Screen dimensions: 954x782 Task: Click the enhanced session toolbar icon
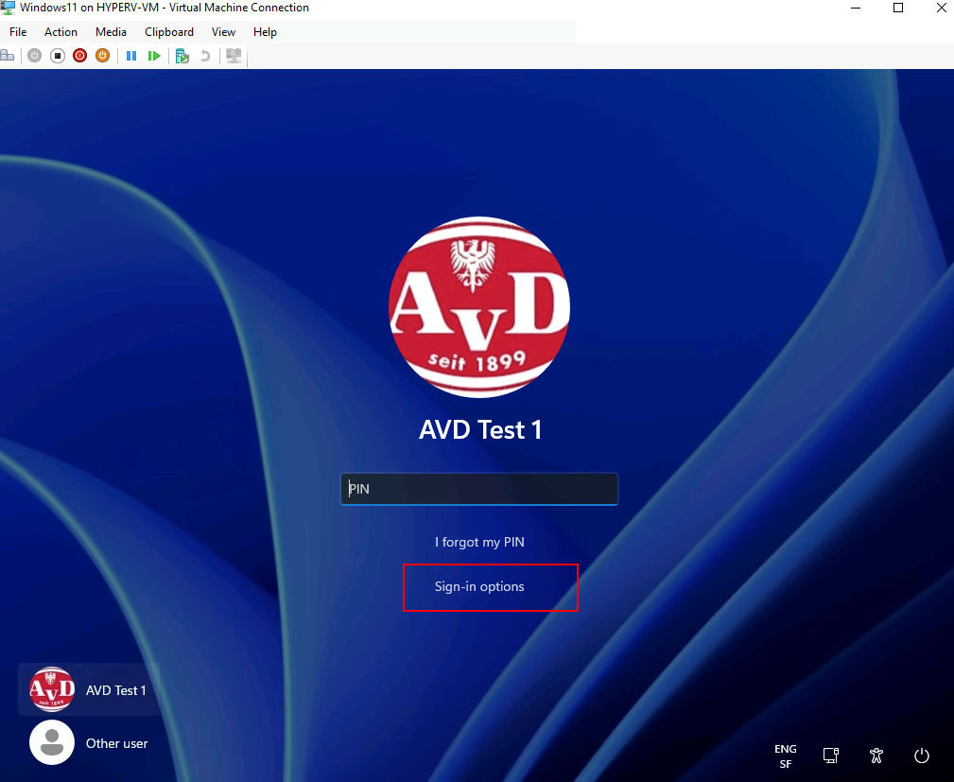234,56
